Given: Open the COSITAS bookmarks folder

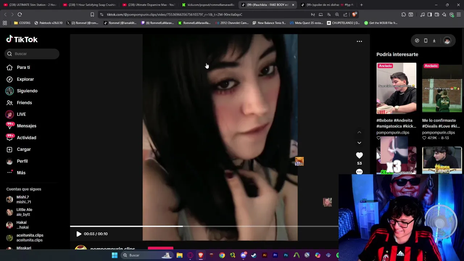Looking at the screenshot, I should [22, 23].
